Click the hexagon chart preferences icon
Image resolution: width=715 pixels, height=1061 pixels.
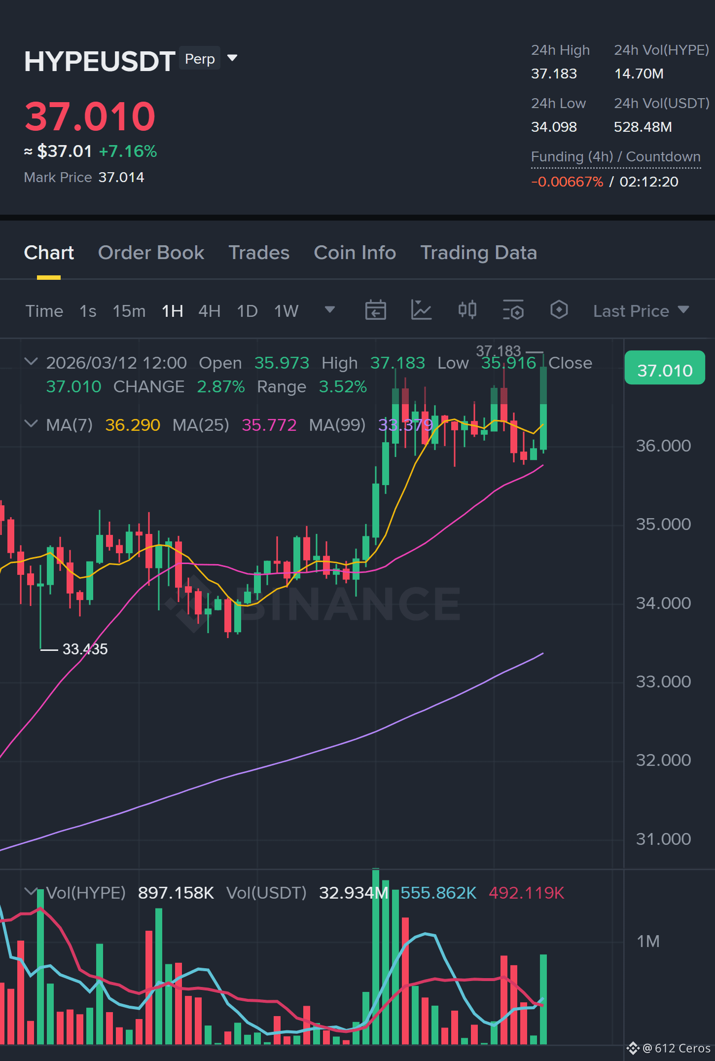coord(559,310)
